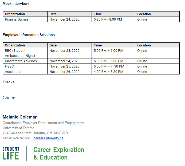This screenshot has width=185, height=166.
Task: Select the 'Mock Interviews' heading
Action: (x=16, y=3)
